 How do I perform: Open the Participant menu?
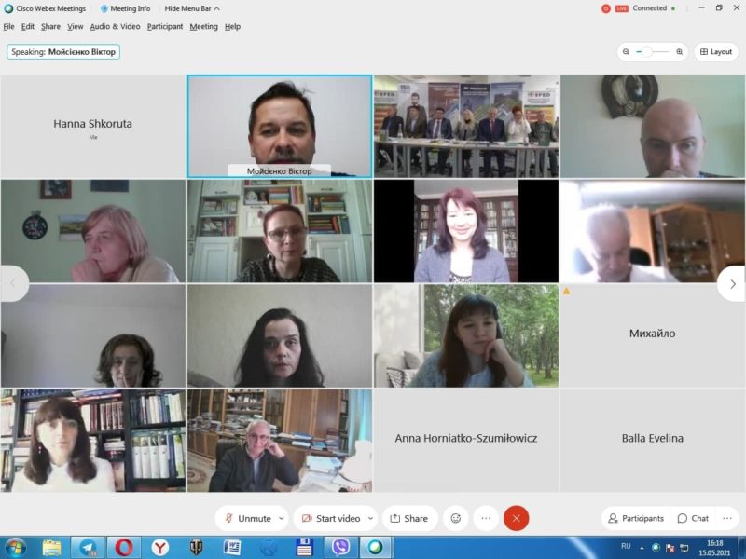click(x=165, y=27)
